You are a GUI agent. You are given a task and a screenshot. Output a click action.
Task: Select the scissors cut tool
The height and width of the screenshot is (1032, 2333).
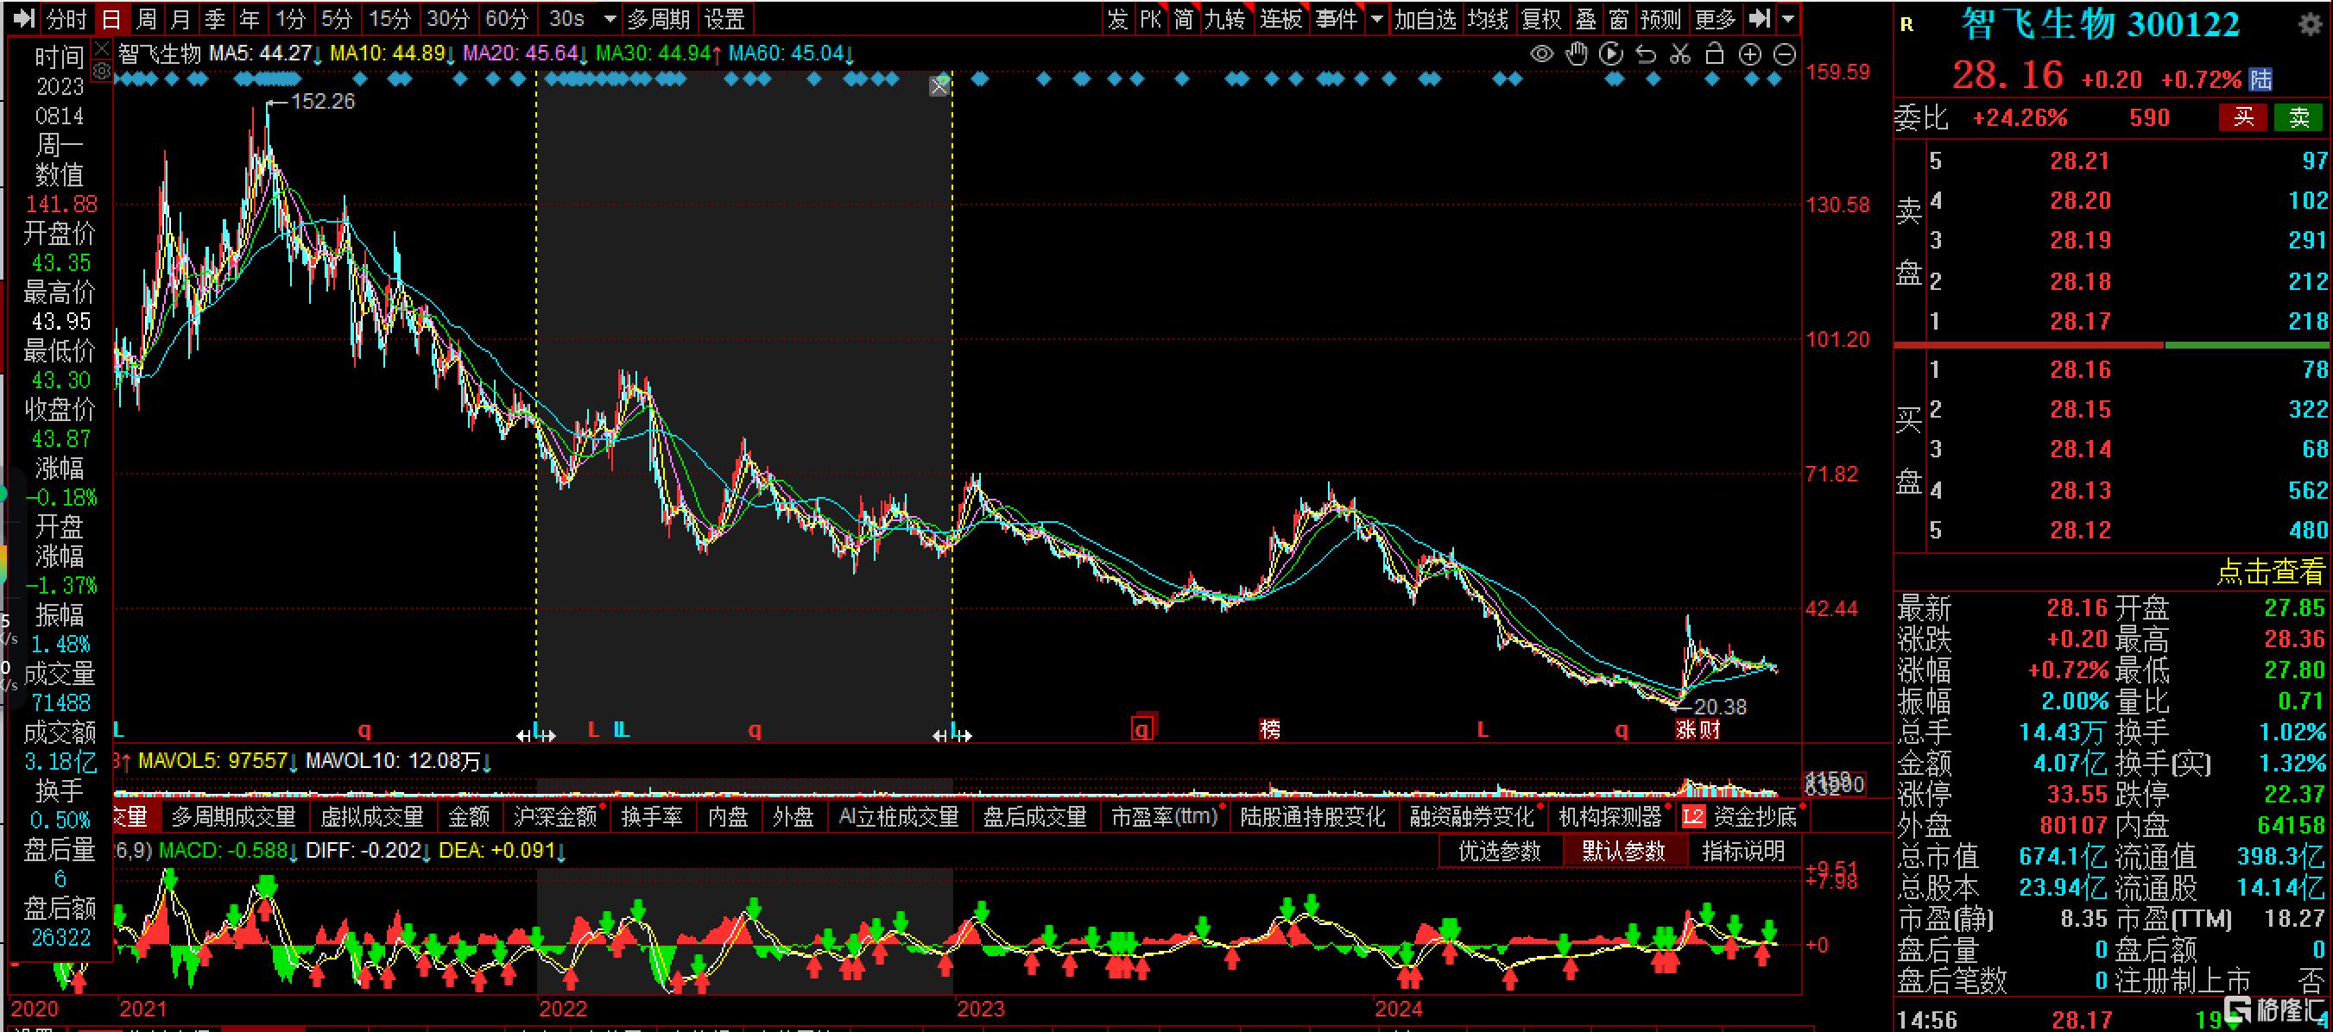point(1680,54)
